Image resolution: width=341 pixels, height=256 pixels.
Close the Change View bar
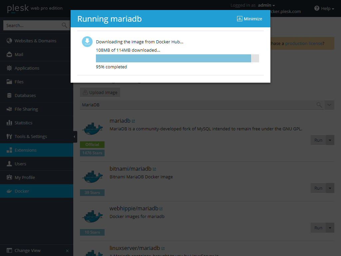pos(67,251)
